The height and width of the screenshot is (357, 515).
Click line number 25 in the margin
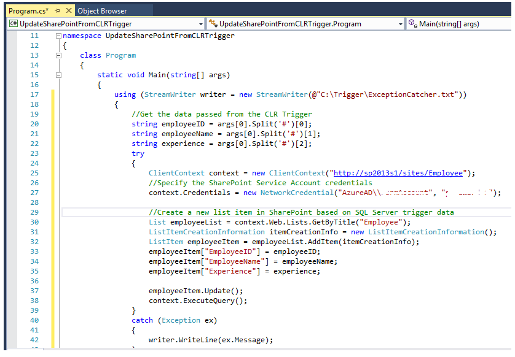point(34,173)
